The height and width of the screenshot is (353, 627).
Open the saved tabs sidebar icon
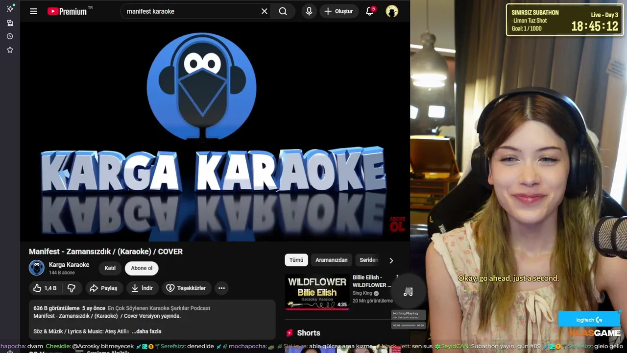[x=10, y=23]
